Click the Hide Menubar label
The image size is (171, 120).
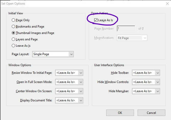119,91
